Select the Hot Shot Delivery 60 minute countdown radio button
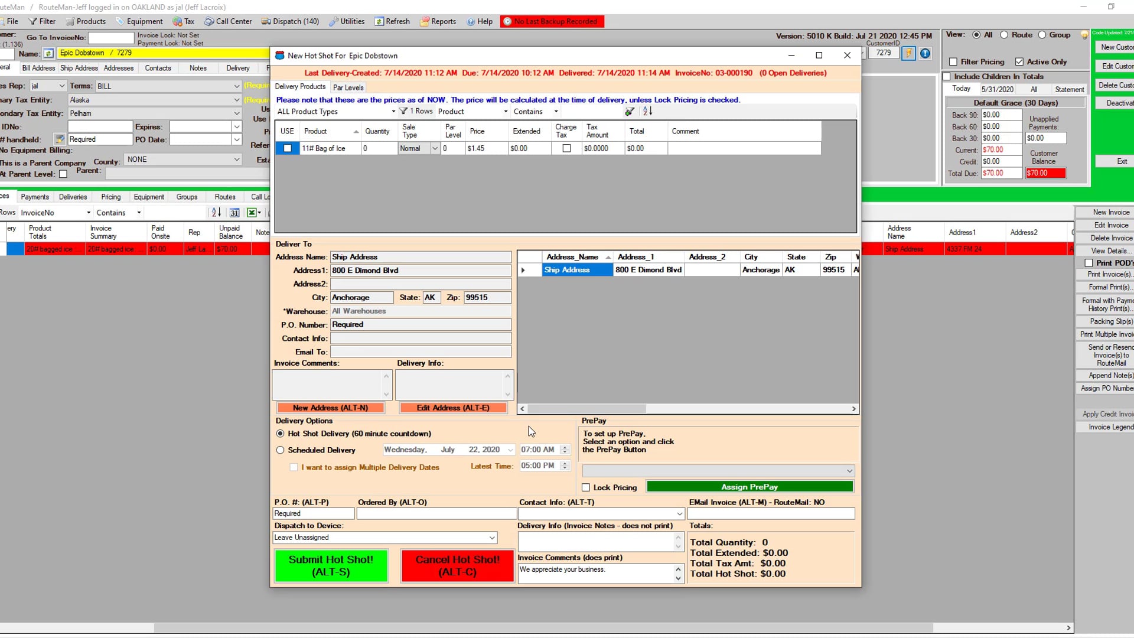The image size is (1134, 638). [x=281, y=434]
